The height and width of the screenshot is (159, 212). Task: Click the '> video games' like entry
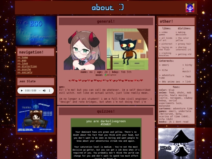click(x=163, y=33)
